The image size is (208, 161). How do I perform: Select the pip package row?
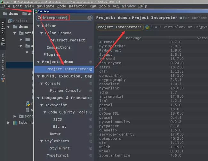tap(153, 109)
